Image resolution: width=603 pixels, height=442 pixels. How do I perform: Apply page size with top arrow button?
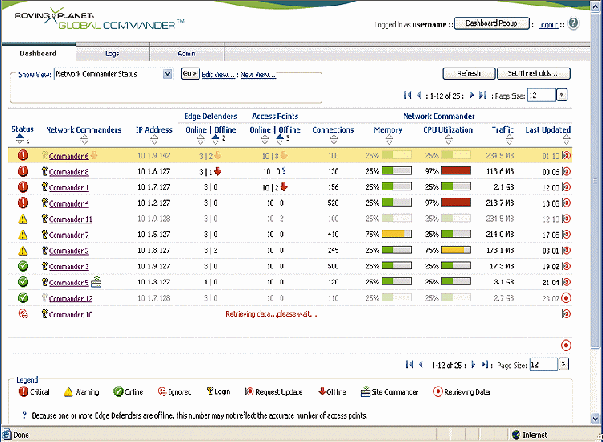562,95
